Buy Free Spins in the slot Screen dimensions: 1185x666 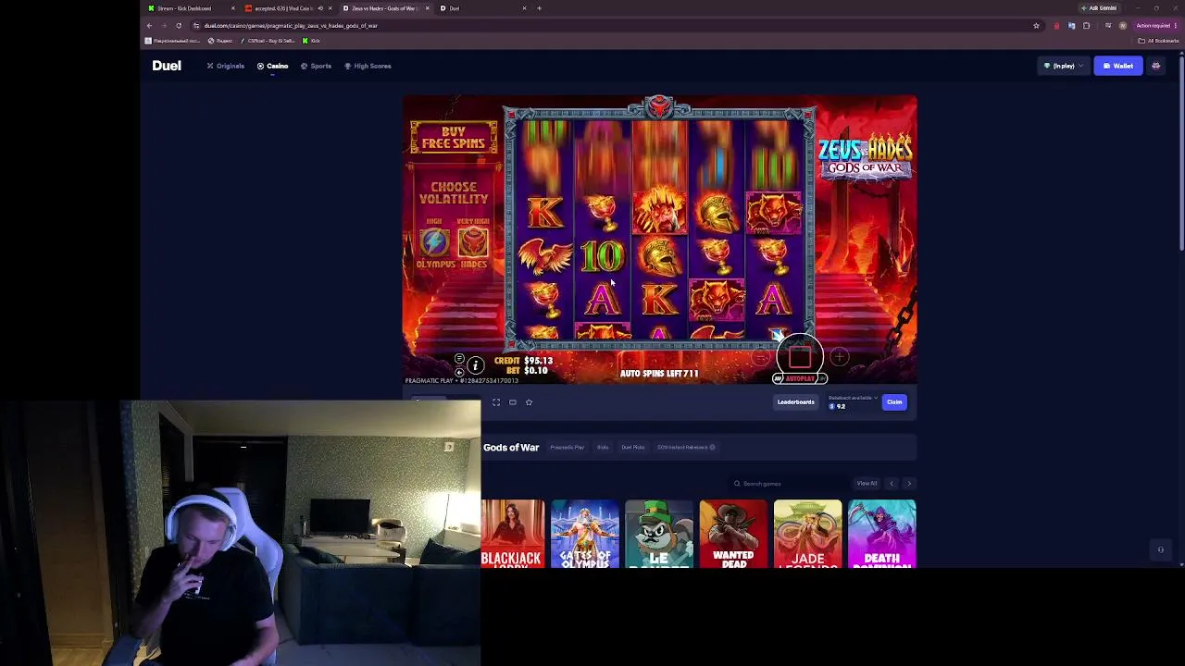(x=454, y=138)
